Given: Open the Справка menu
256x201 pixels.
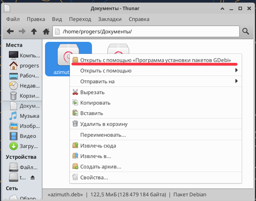Looking at the screenshot, I should coord(139,19).
